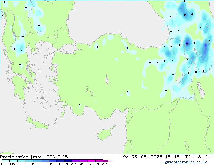Choose the 40–45 mm magenta legend swatch
Image resolution: width=214 pixels, height=165 pixels.
(91, 161)
